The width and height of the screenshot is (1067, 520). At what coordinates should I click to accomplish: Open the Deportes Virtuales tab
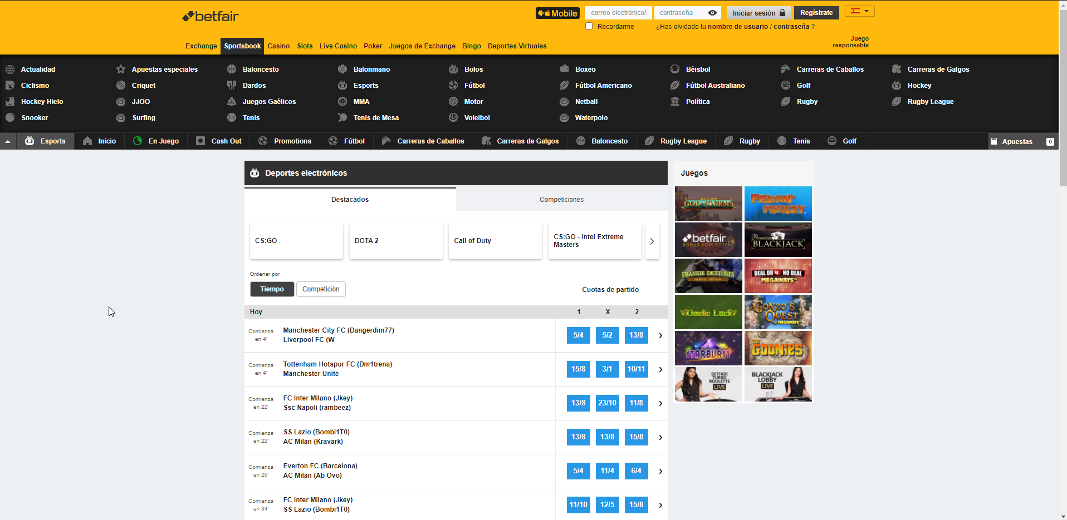(517, 46)
